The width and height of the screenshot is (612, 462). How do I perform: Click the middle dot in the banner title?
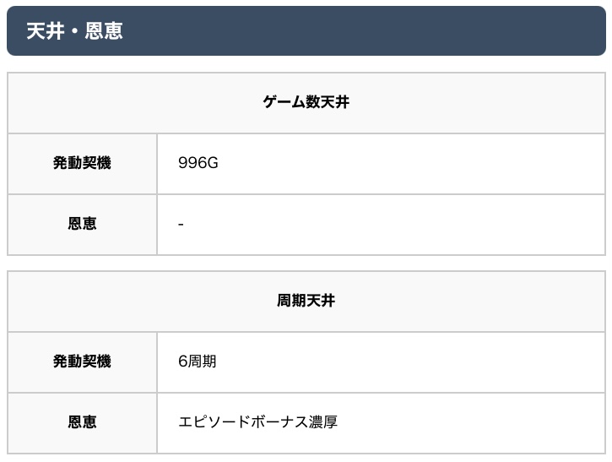(75, 31)
